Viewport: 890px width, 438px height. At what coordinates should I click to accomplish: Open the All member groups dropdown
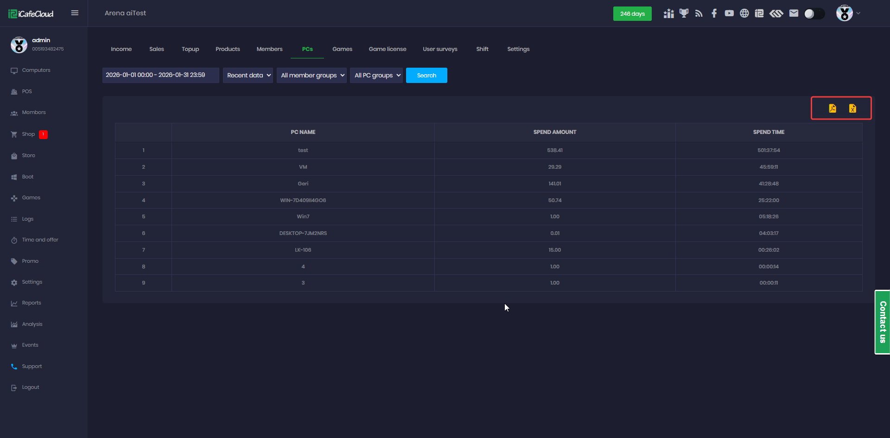coord(311,75)
